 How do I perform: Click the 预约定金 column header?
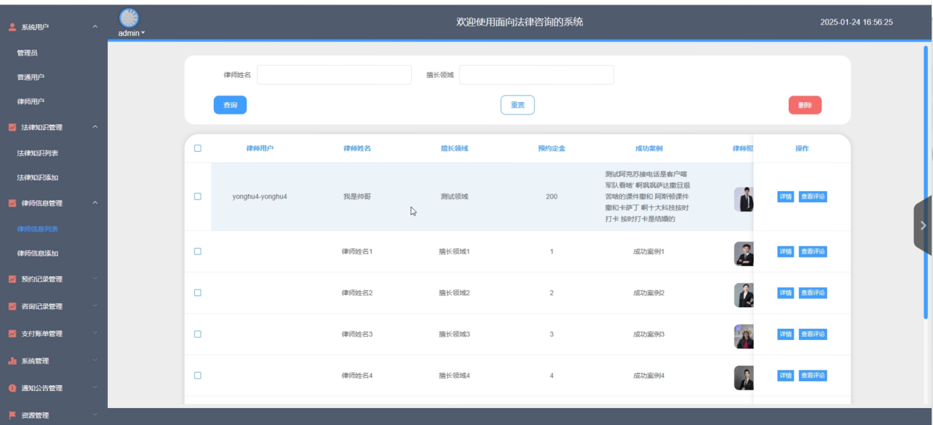tap(552, 148)
